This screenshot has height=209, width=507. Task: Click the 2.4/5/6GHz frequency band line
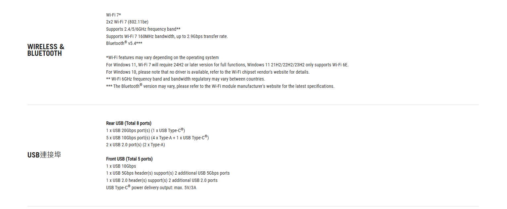(x=143, y=29)
